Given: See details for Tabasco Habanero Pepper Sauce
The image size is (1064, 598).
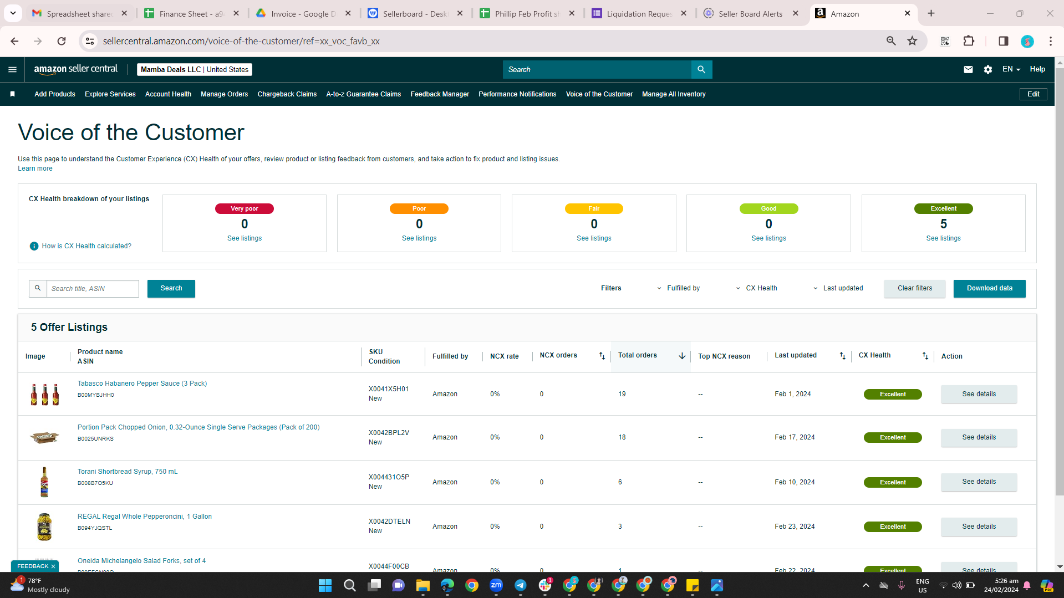Looking at the screenshot, I should pyautogui.click(x=979, y=394).
